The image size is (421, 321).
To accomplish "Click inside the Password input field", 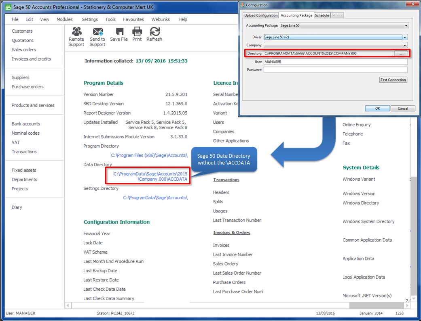I will click(x=336, y=69).
